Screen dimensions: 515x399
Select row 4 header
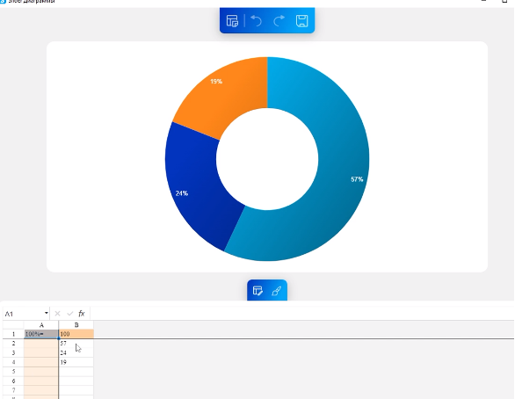13,362
